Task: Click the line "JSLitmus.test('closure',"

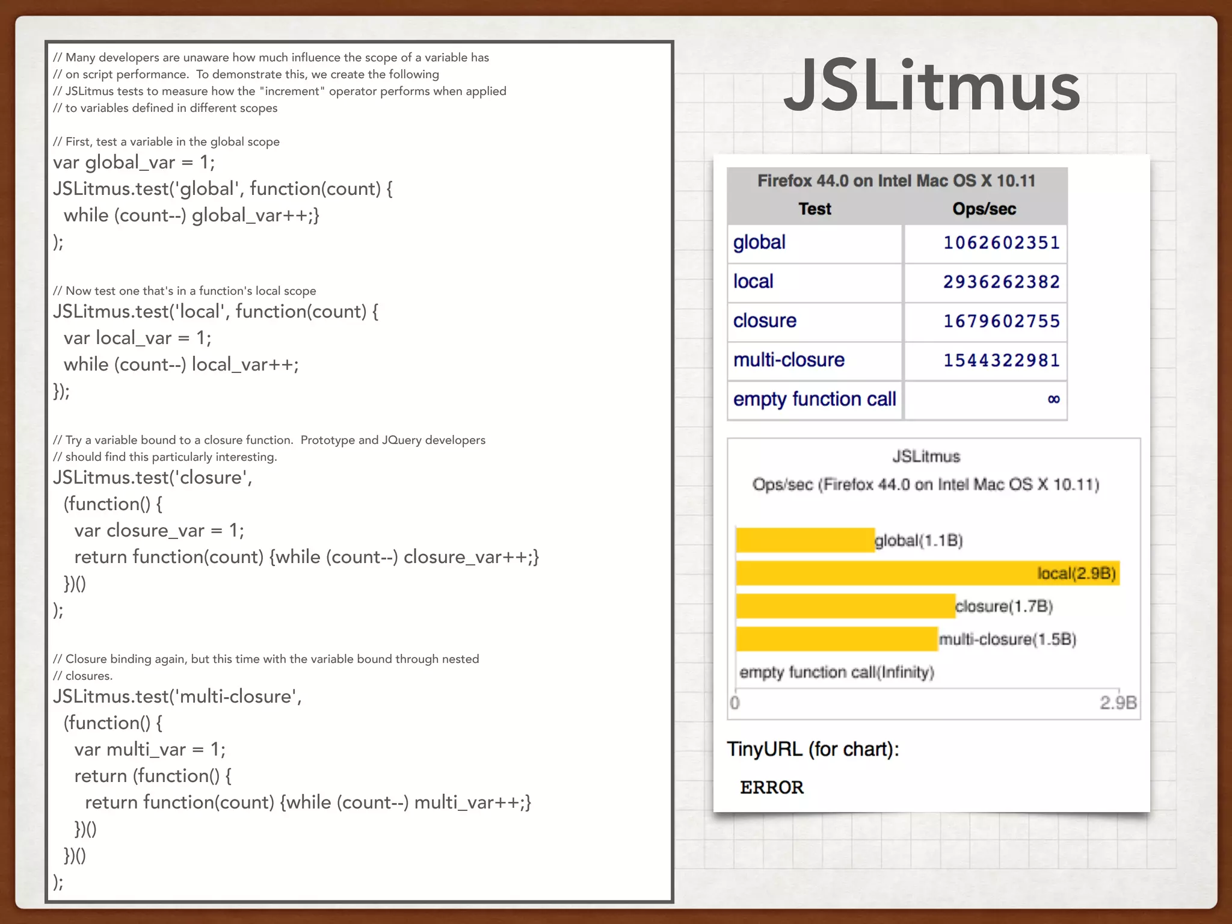Action: [153, 478]
